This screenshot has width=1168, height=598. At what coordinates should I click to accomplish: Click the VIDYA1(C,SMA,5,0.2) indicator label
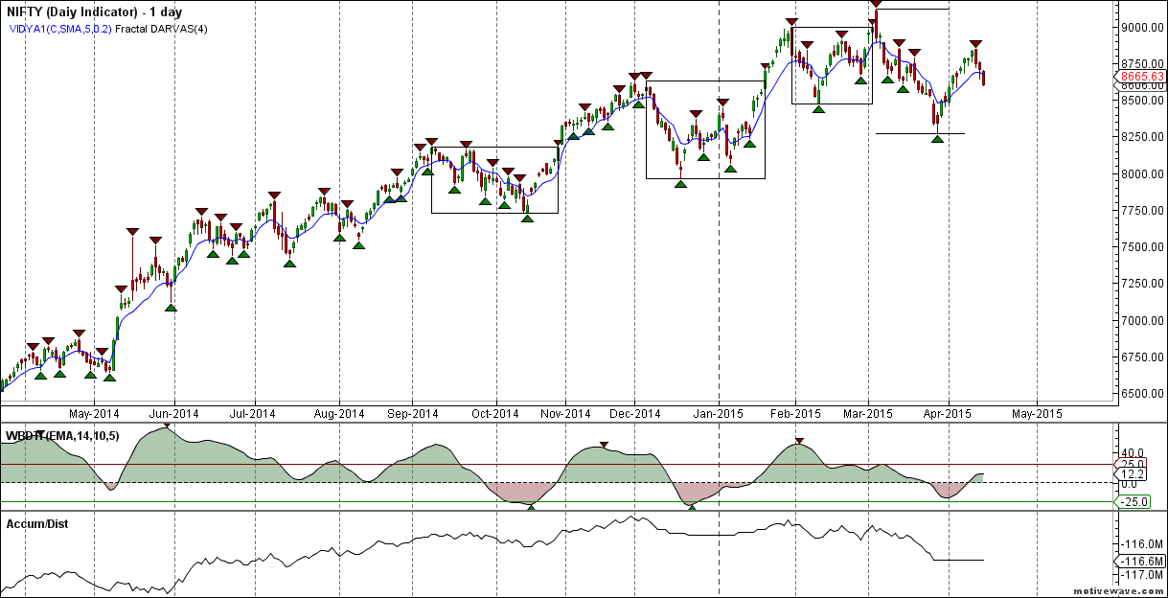click(x=60, y=30)
